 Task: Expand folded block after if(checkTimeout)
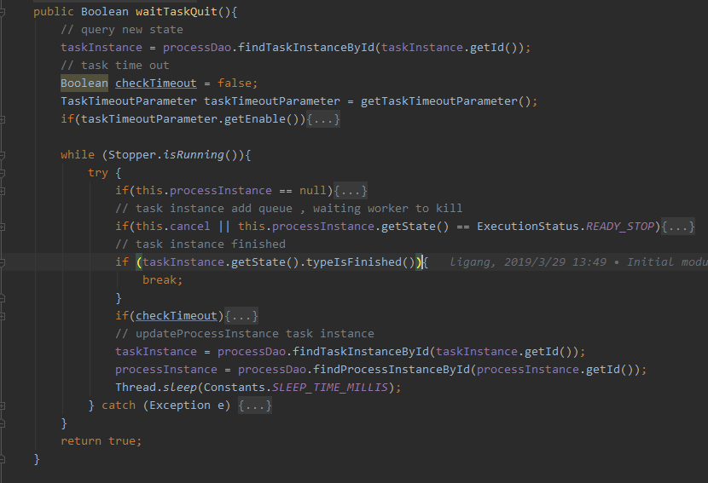(x=241, y=316)
